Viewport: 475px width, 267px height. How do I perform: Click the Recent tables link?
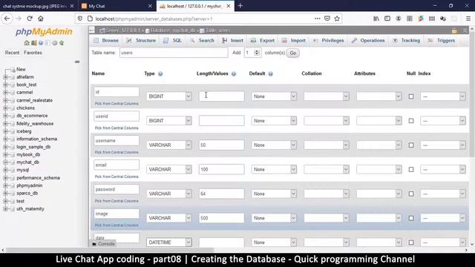pyautogui.click(x=12, y=53)
